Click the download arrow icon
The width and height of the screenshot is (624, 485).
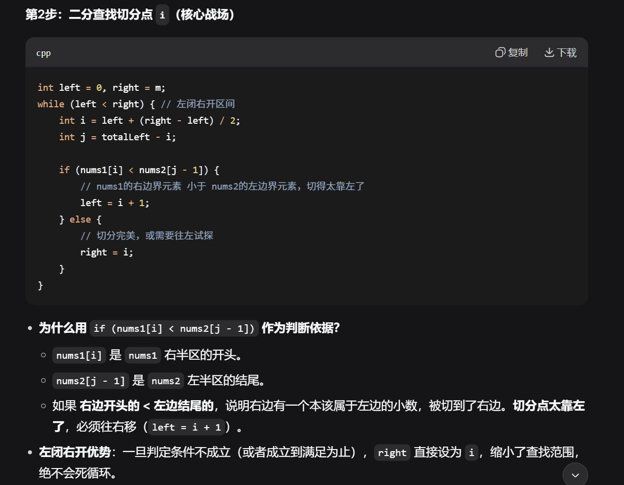click(549, 52)
